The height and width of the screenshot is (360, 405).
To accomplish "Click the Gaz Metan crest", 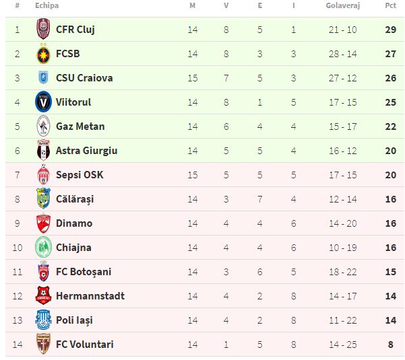I will tap(43, 126).
